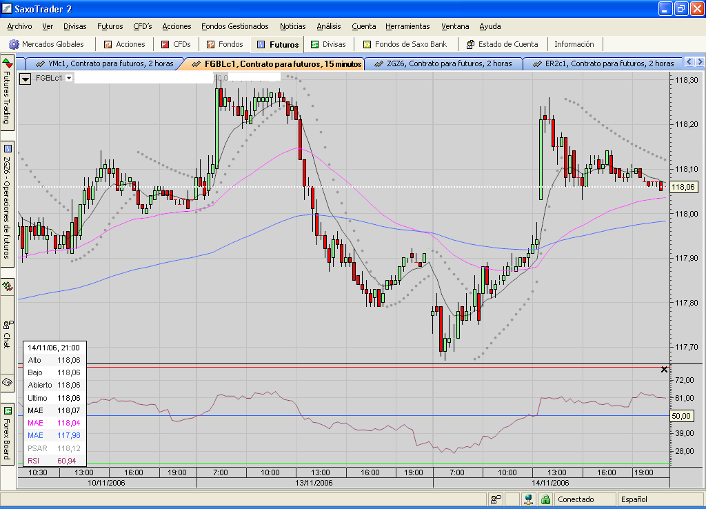The width and height of the screenshot is (706, 509).
Task: Click the chat user status bar icon
Action: [496, 499]
